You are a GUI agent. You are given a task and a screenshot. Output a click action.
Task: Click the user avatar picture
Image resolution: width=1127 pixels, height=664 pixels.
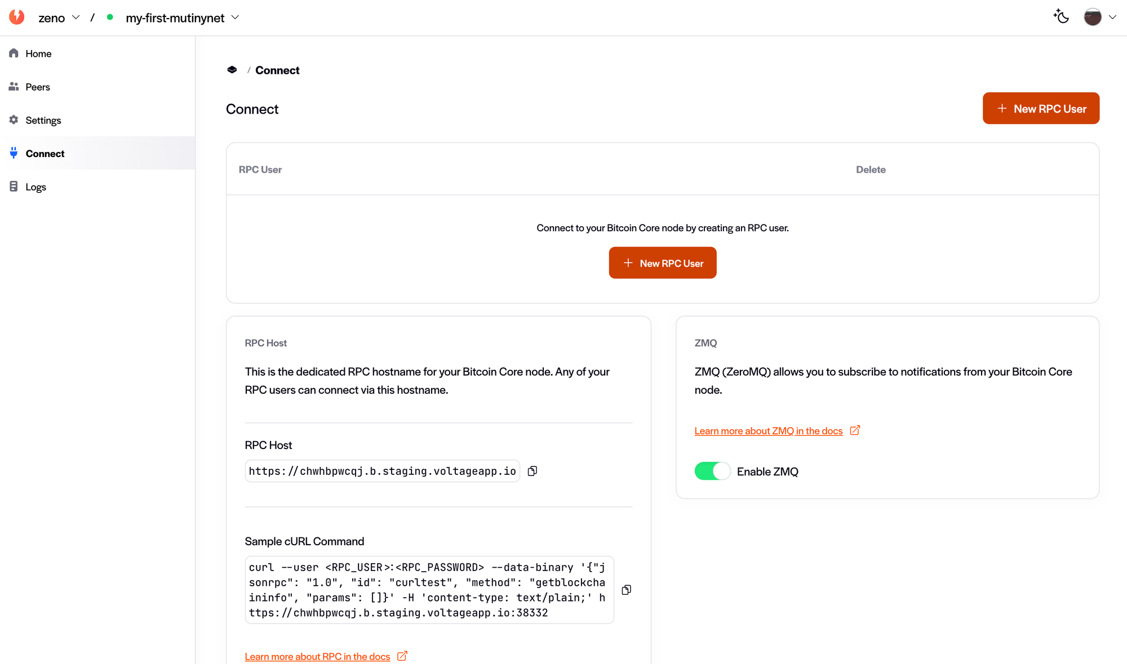click(1092, 17)
